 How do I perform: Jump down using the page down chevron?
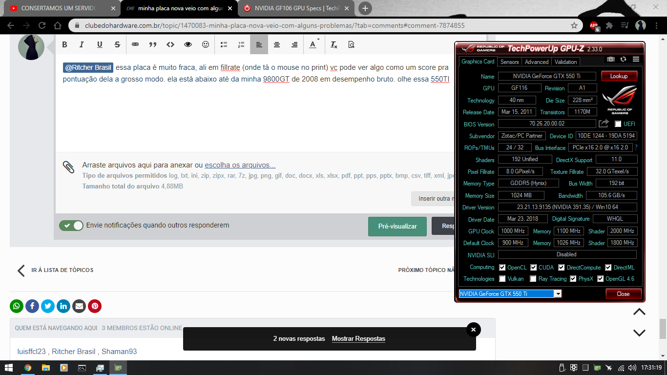point(639,333)
